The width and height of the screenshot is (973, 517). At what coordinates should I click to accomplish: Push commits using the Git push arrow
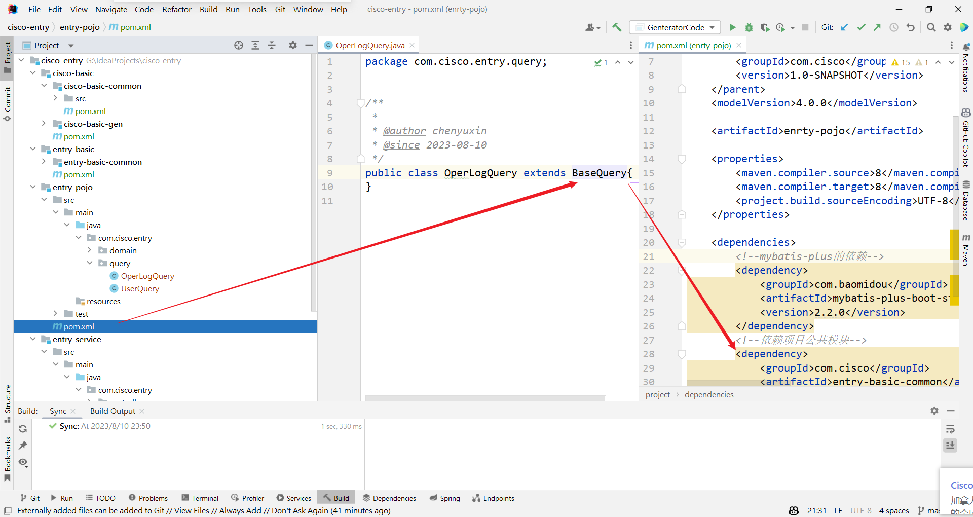point(877,27)
